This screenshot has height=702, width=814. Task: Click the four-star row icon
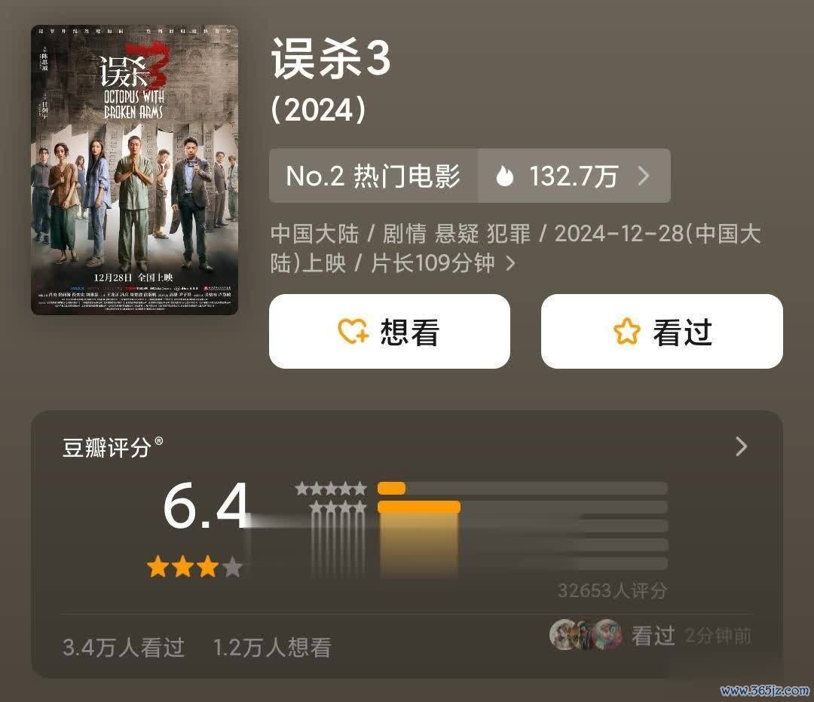tap(338, 507)
